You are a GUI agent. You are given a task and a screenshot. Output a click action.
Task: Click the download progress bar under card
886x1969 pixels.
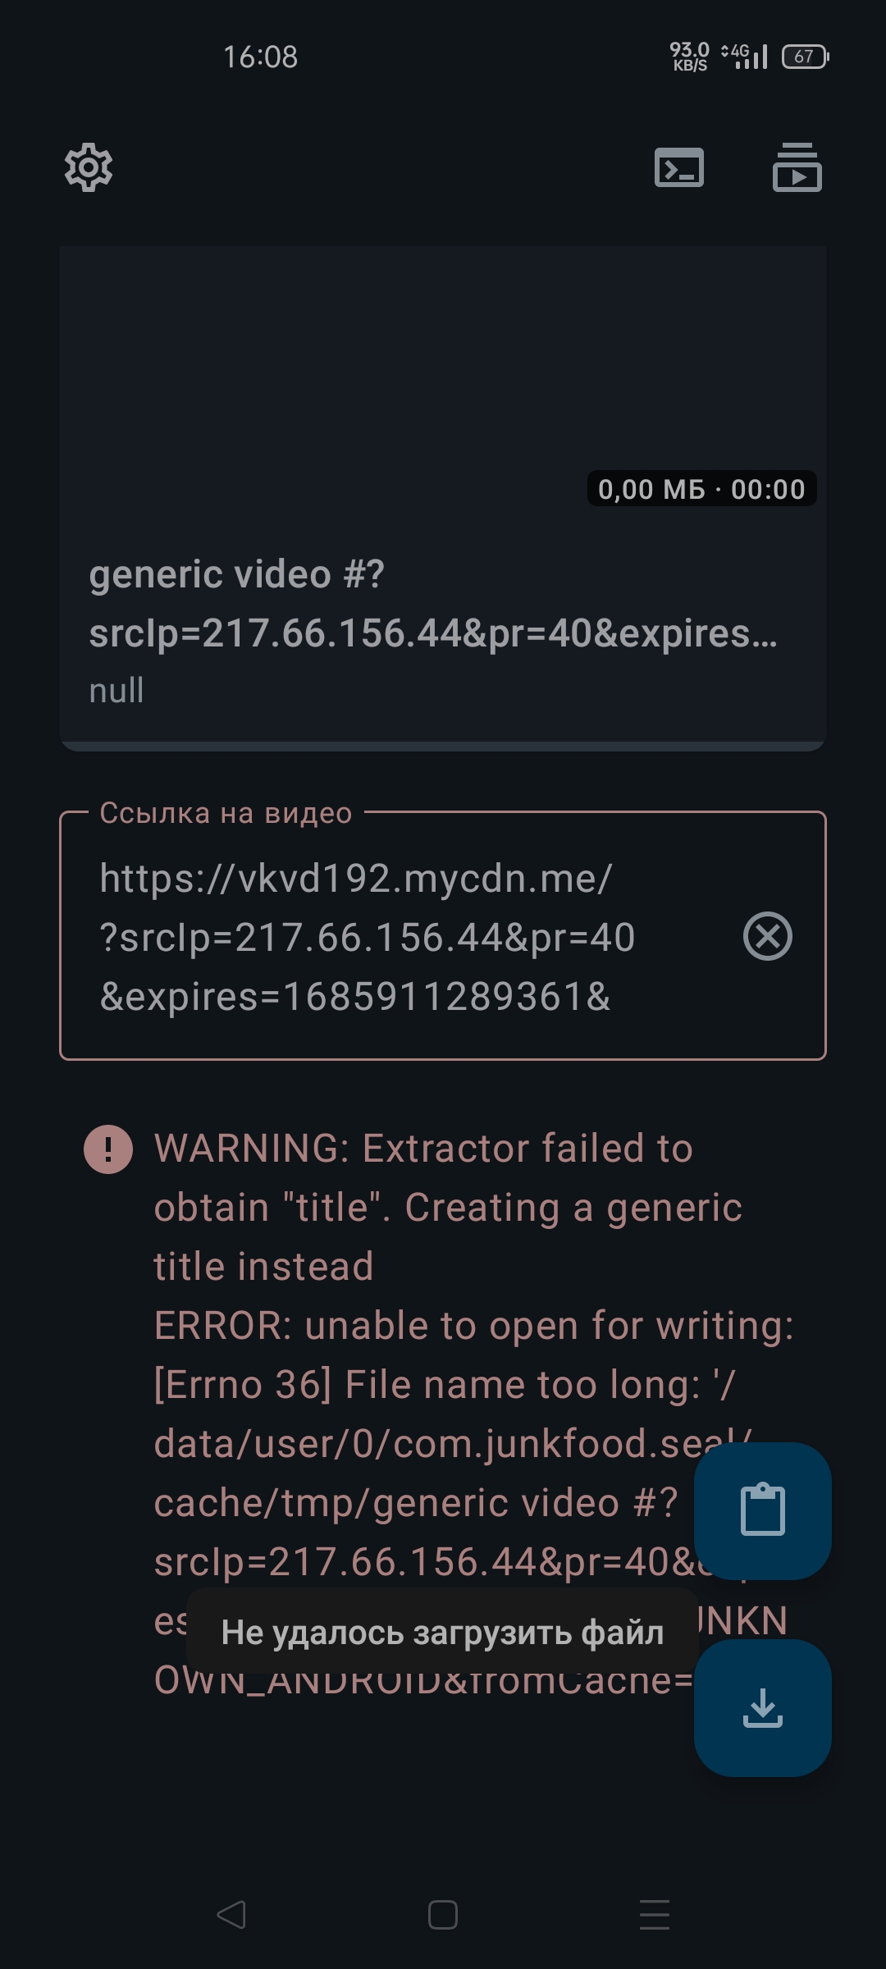point(443,746)
